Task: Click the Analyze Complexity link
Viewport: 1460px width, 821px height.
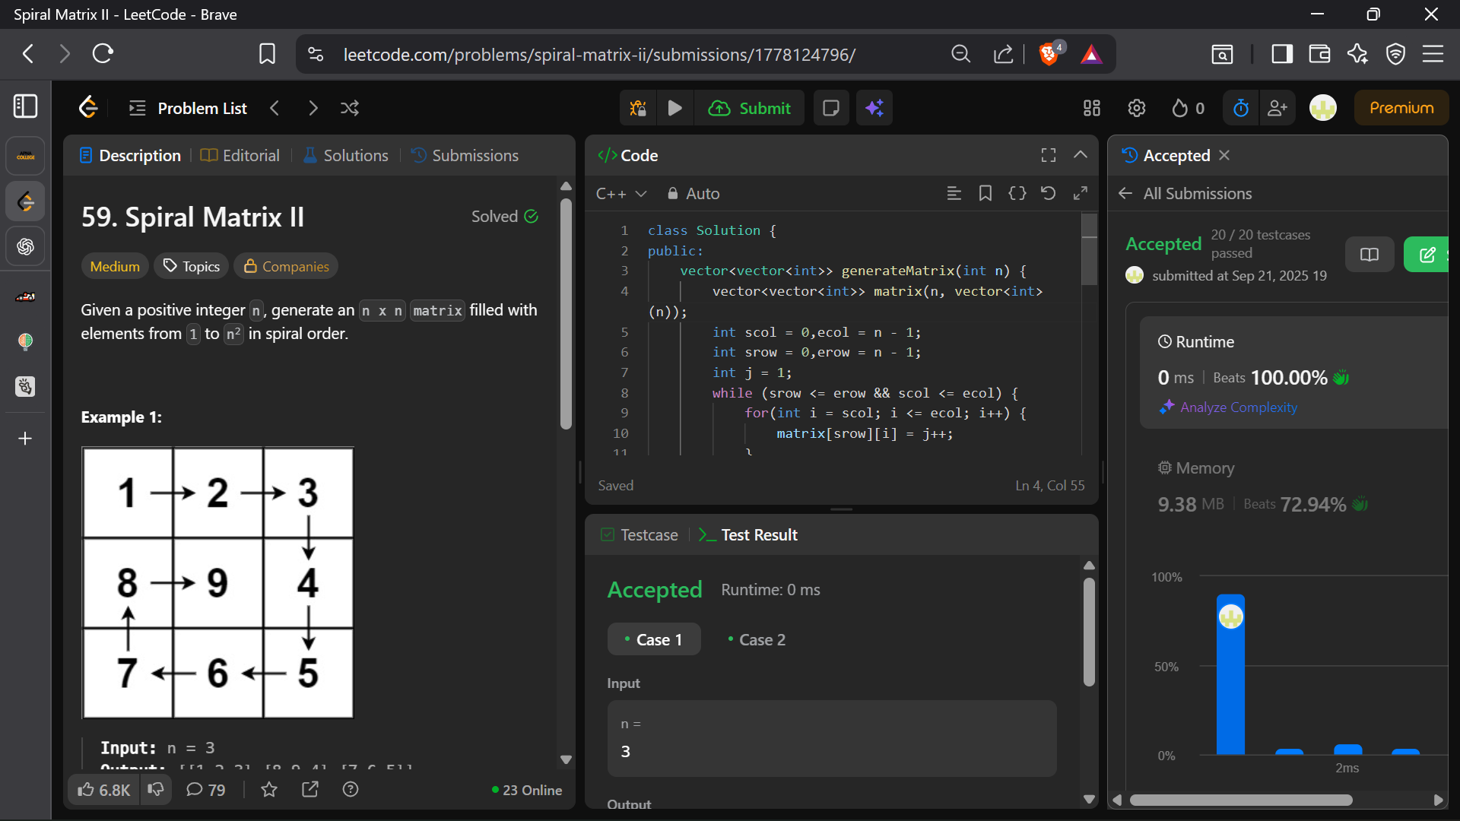Action: pos(1238,407)
